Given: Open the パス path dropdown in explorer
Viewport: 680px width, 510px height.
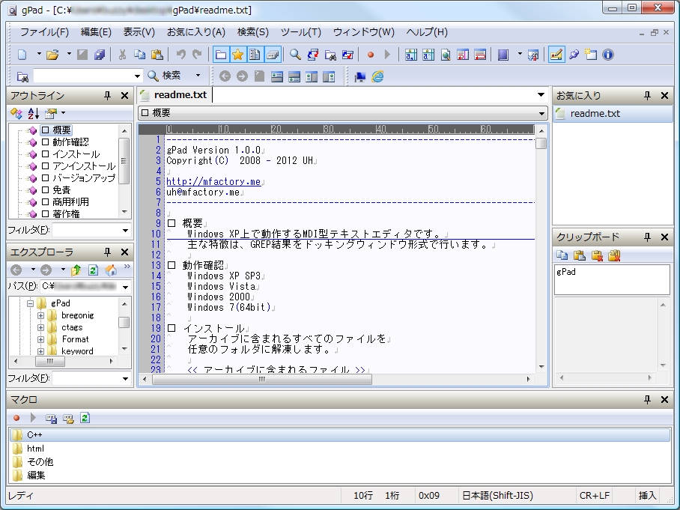Looking at the screenshot, I should [125, 287].
